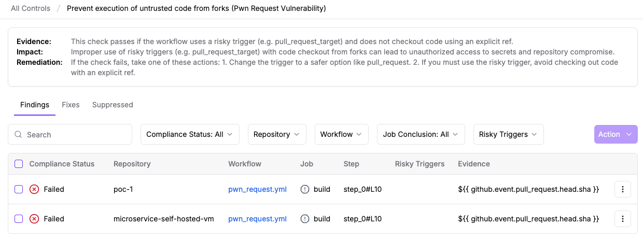Click the build job alert icon for microservice-self-hosted-vm

[x=305, y=219]
